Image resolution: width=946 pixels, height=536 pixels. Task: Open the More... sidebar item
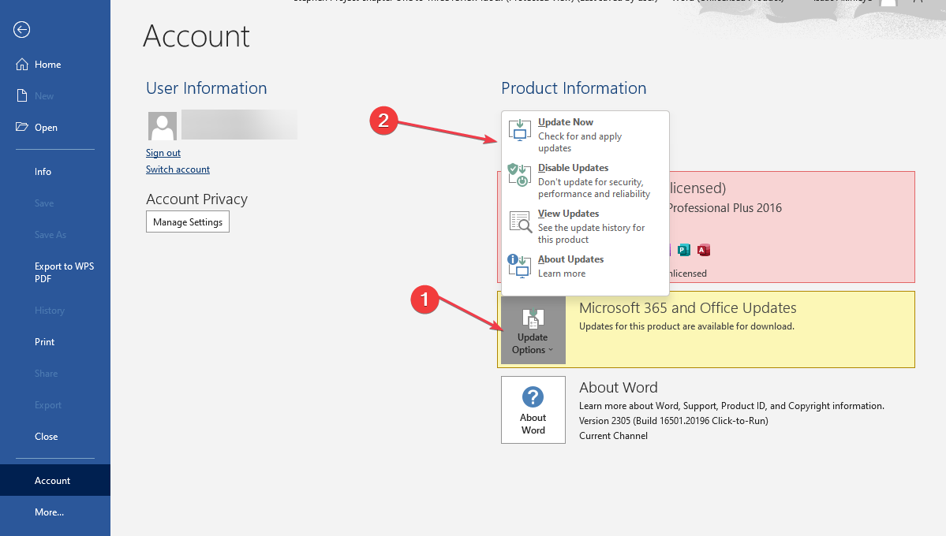click(x=49, y=512)
